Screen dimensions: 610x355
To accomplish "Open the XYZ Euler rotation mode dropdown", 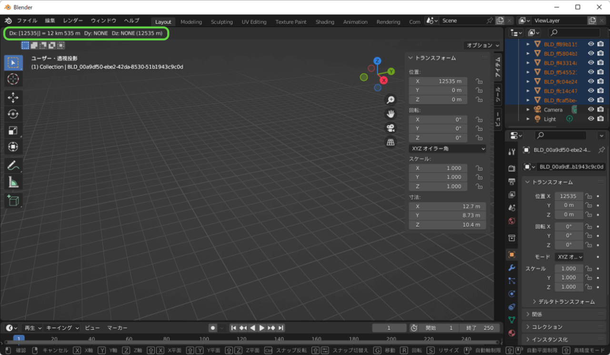I will click(x=448, y=148).
